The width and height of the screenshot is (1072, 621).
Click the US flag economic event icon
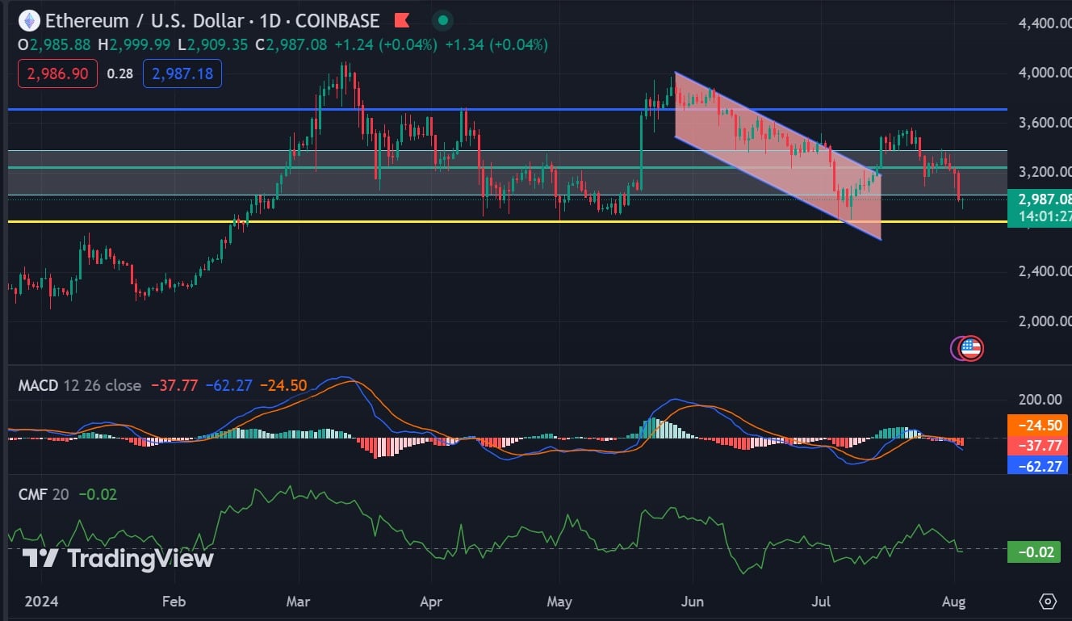click(x=970, y=348)
